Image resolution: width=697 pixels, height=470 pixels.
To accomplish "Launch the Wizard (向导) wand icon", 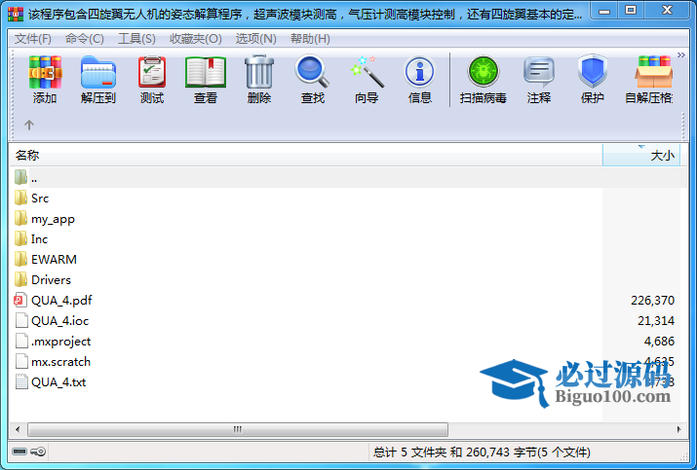I will coord(367,80).
